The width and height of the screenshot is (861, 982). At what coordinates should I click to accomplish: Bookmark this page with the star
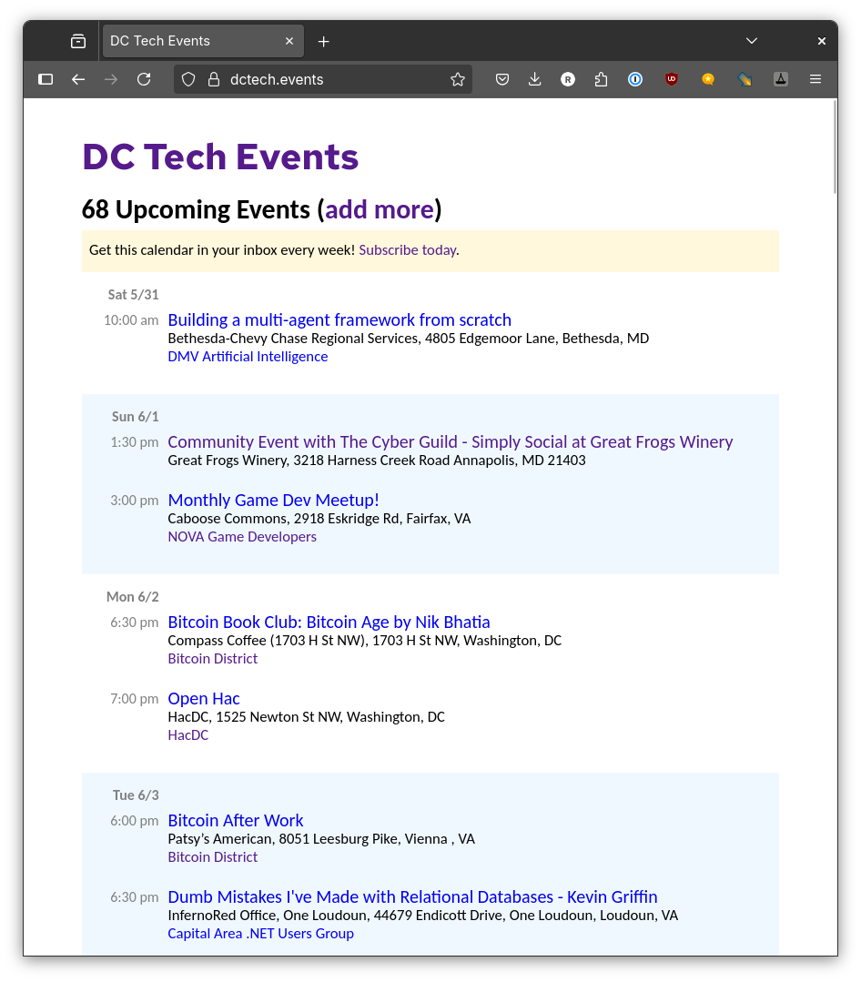pos(458,79)
